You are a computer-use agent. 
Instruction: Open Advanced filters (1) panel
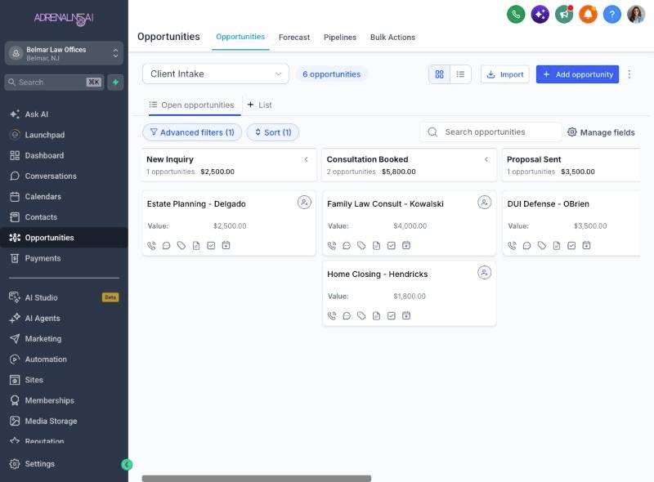click(192, 132)
